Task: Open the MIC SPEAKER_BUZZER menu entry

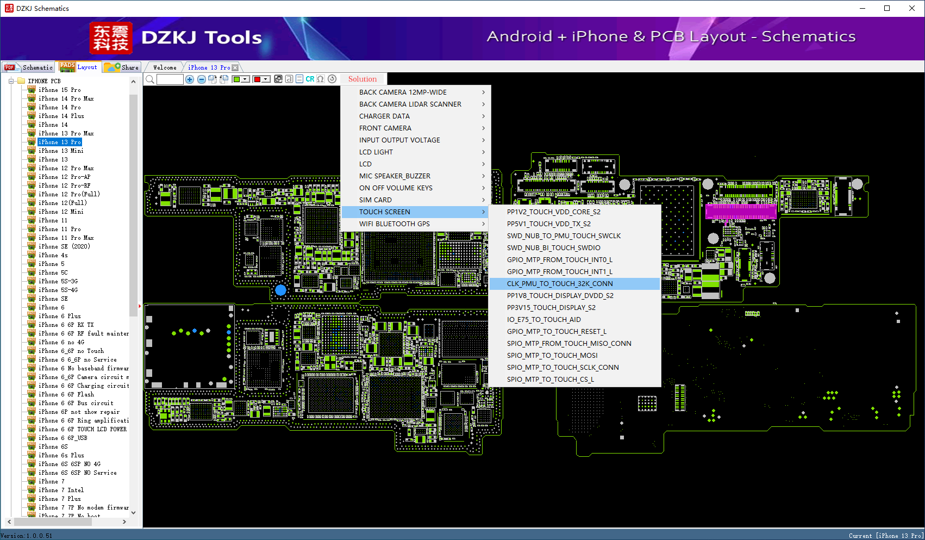Action: pyautogui.click(x=416, y=176)
